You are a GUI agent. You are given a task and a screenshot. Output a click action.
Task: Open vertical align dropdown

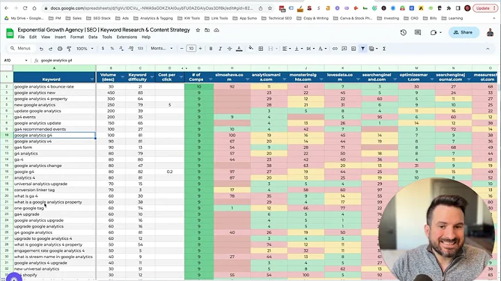tap(299, 49)
